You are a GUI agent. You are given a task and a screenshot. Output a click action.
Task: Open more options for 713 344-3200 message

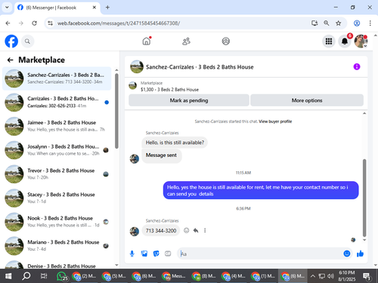tap(205, 230)
